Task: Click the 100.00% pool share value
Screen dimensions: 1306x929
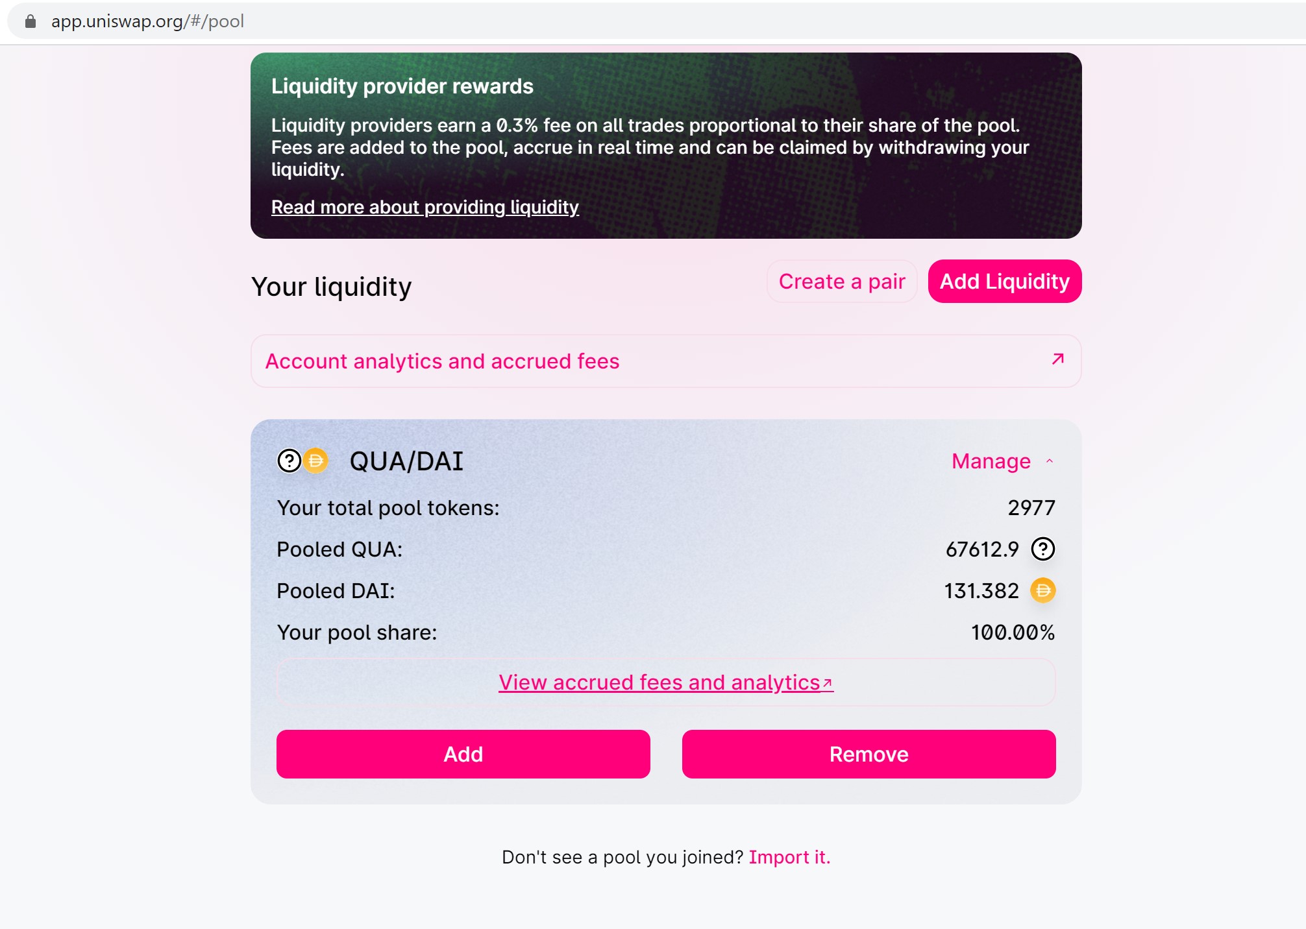Action: tap(1012, 632)
